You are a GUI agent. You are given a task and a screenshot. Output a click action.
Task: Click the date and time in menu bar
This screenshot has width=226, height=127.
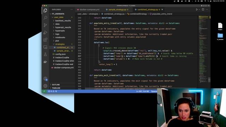click(219, 1)
